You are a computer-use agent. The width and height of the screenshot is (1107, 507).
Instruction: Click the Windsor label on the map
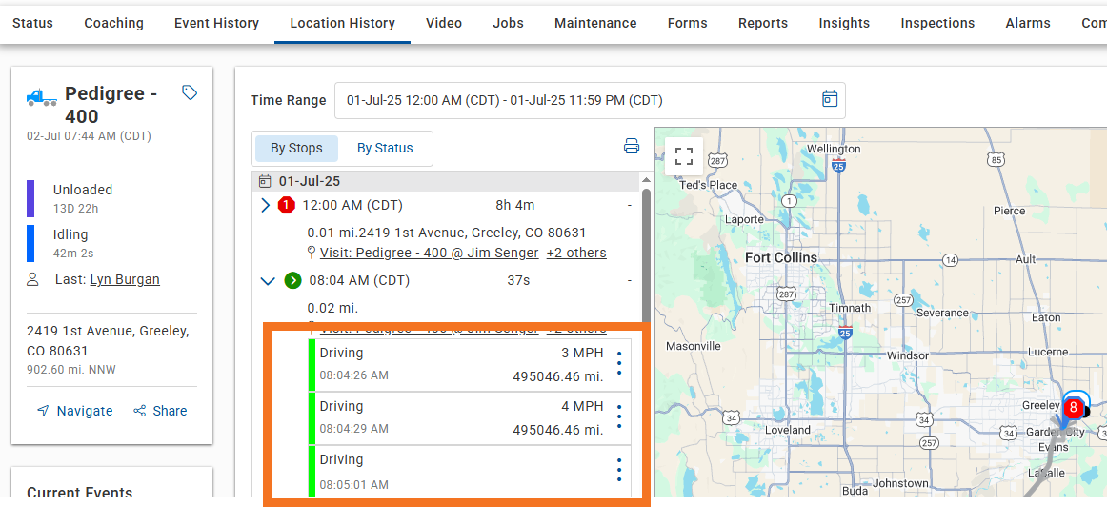[908, 355]
